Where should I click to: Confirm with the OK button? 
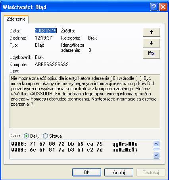[86, 172]
